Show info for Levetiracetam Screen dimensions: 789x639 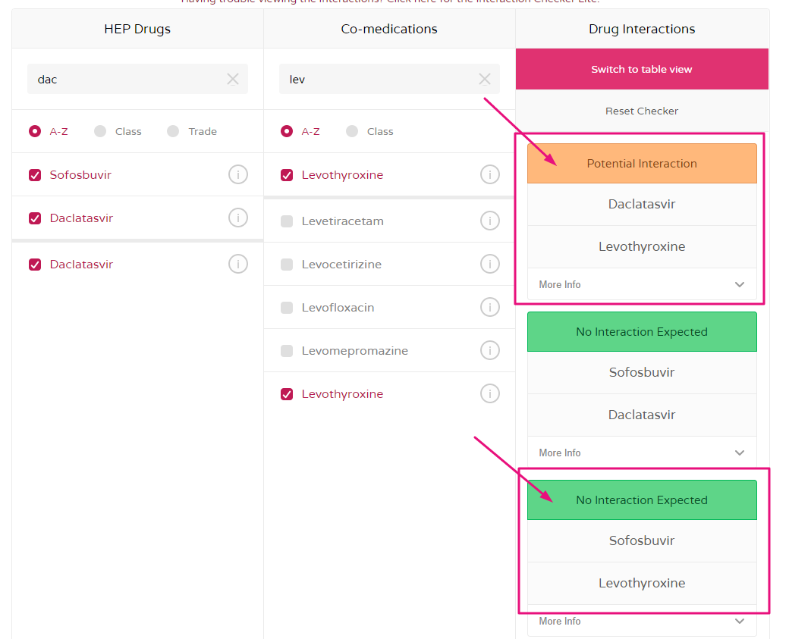point(490,221)
